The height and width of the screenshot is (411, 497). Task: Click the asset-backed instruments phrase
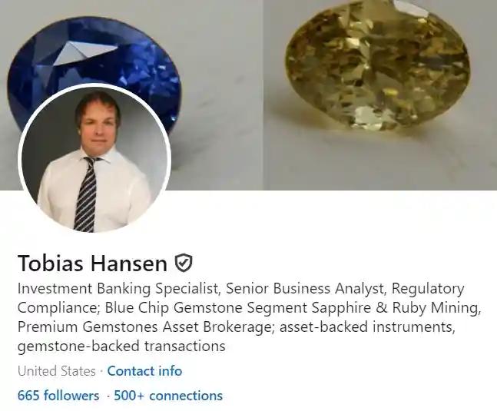tap(367, 326)
